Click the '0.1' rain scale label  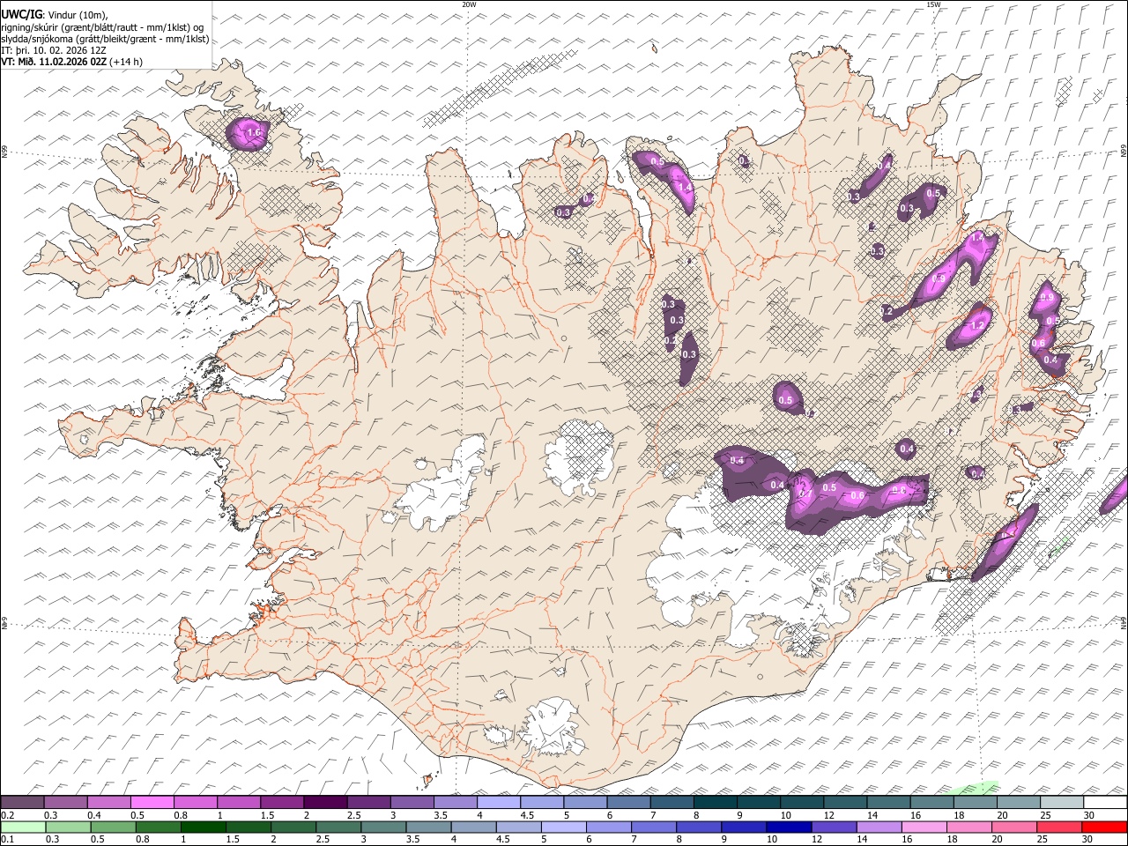coord(7,839)
